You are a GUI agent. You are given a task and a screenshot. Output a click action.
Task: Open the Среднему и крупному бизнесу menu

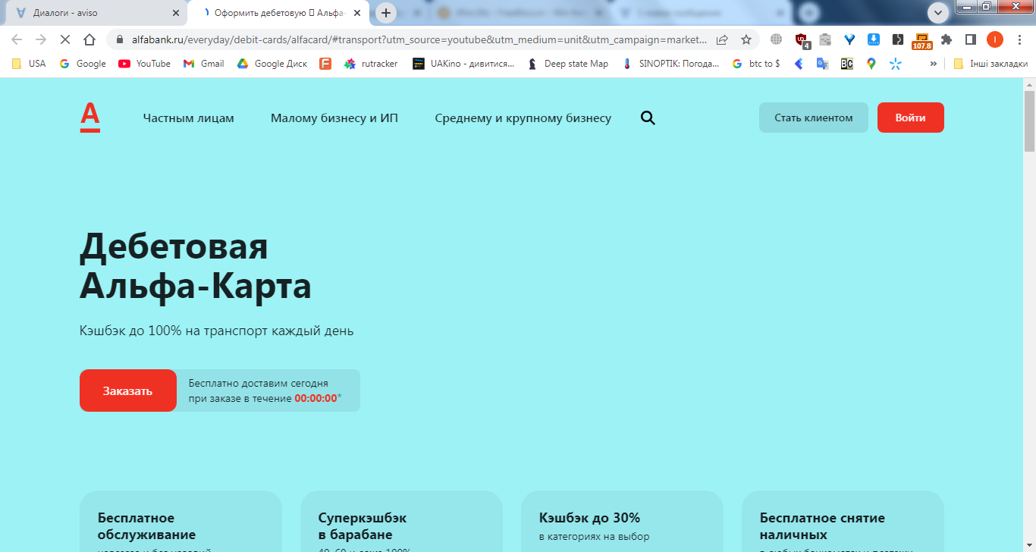[x=523, y=118]
